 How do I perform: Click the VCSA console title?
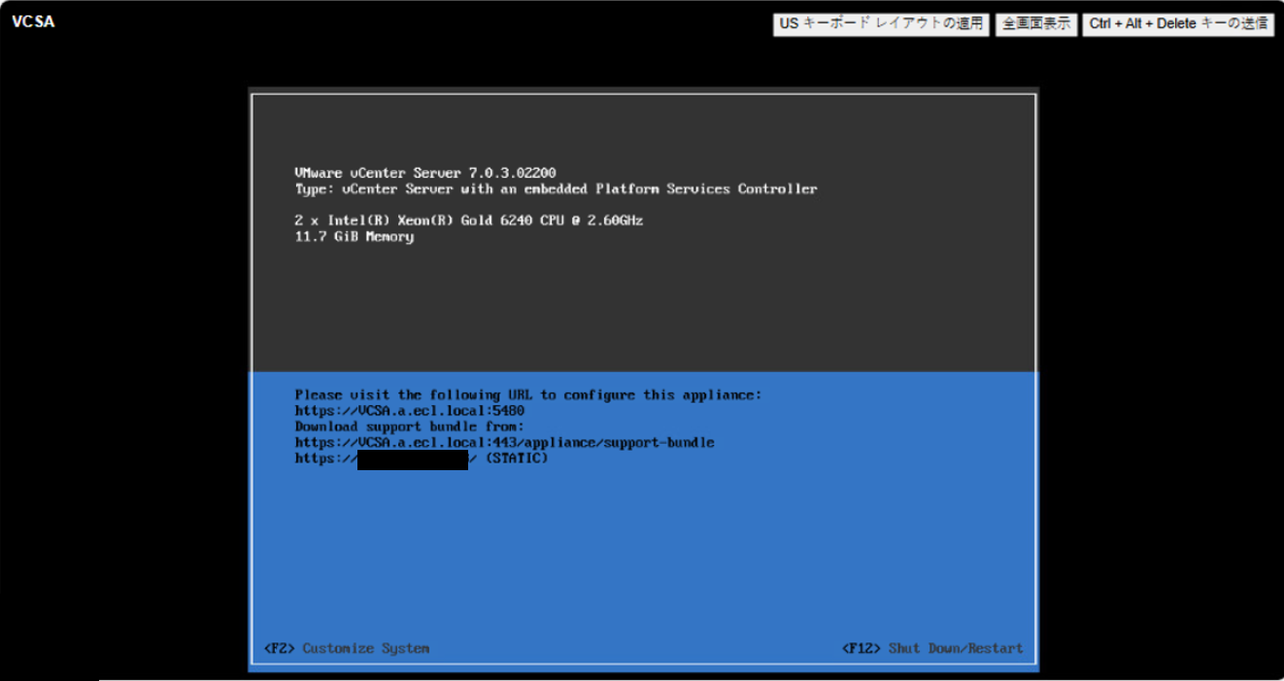coord(33,22)
